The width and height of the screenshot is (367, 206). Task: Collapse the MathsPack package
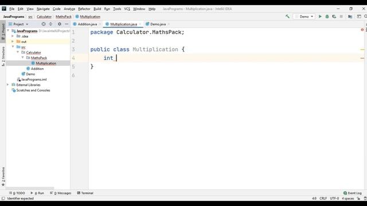[23, 57]
